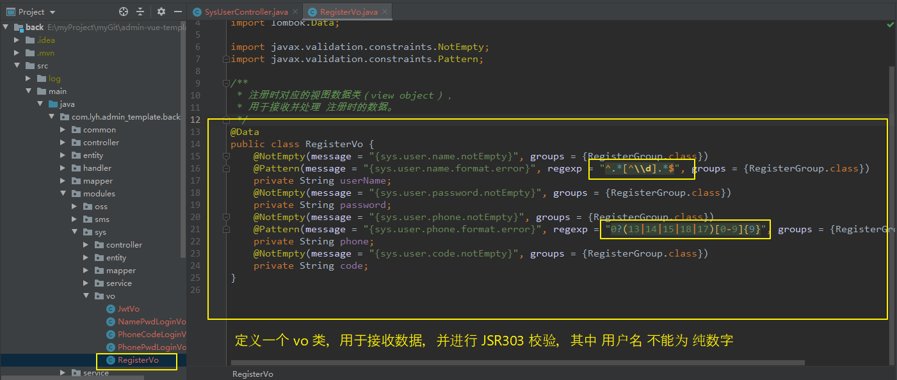Click the Java file icon on SysUserController.java tab
Screen dimensions: 897x380
pos(197,12)
